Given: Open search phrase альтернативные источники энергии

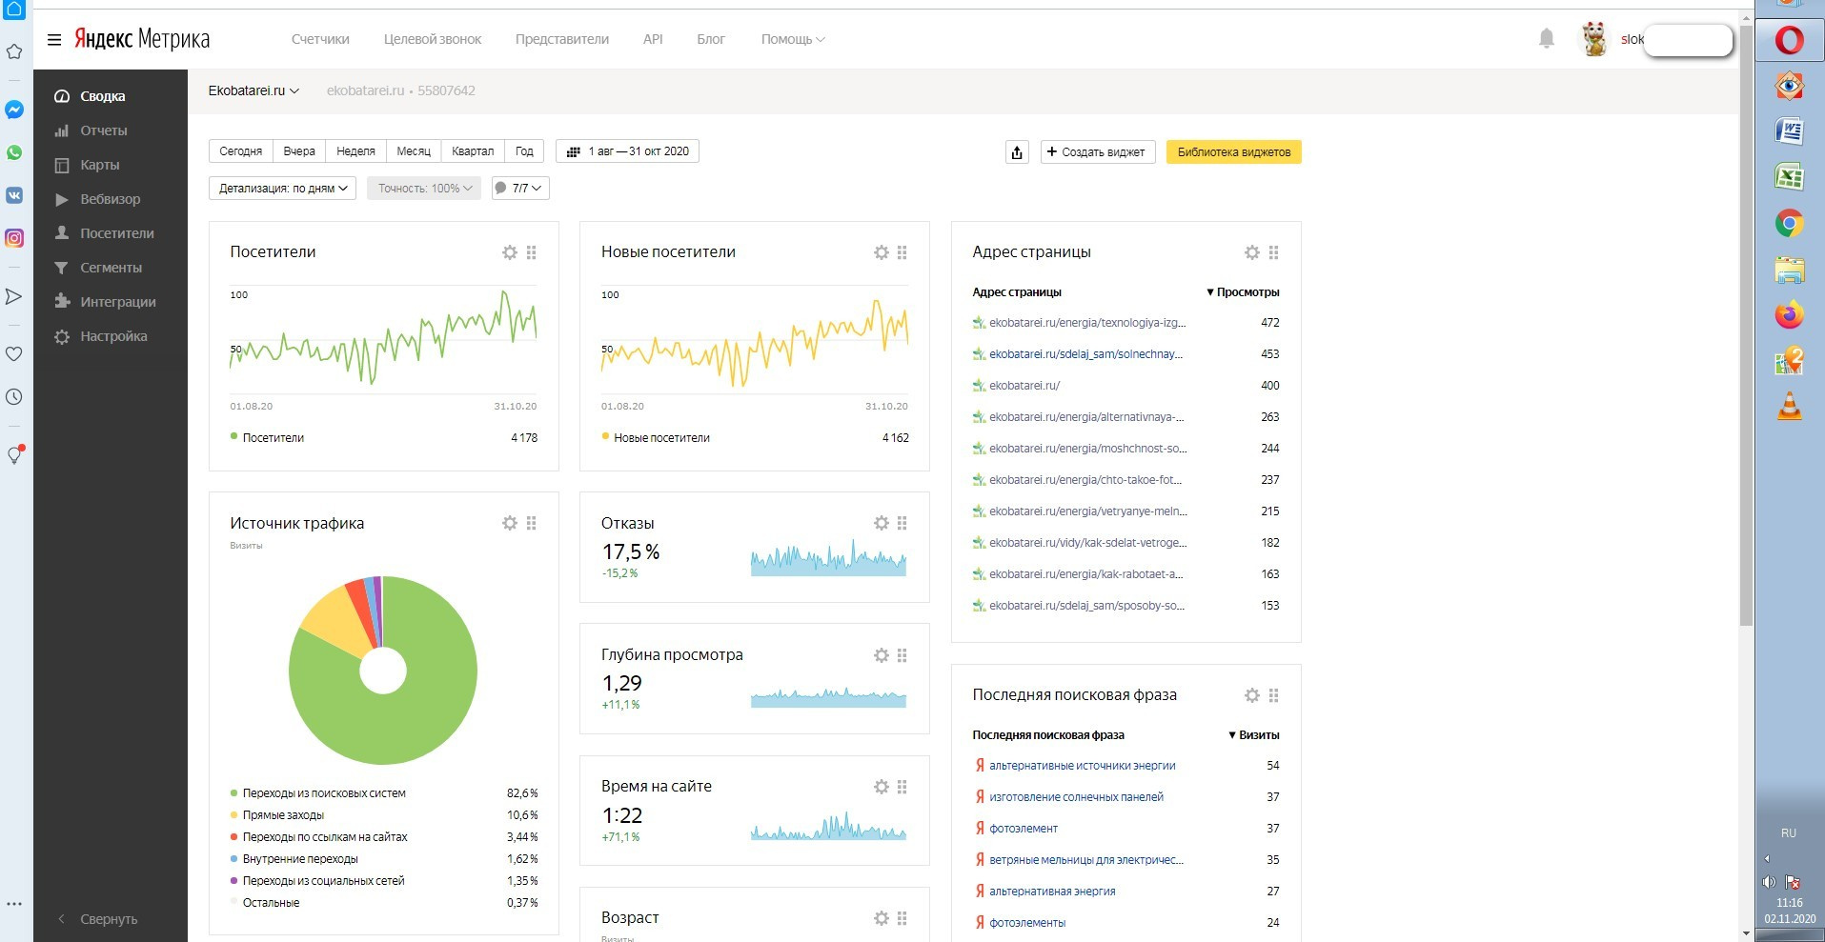Looking at the screenshot, I should (x=1082, y=766).
